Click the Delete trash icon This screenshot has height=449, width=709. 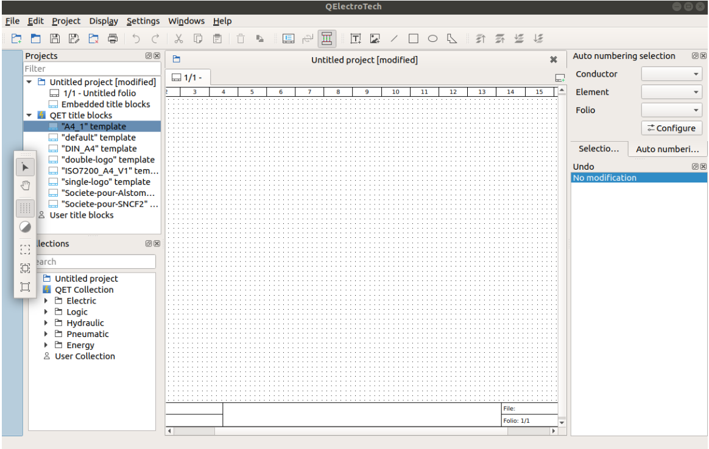click(241, 38)
